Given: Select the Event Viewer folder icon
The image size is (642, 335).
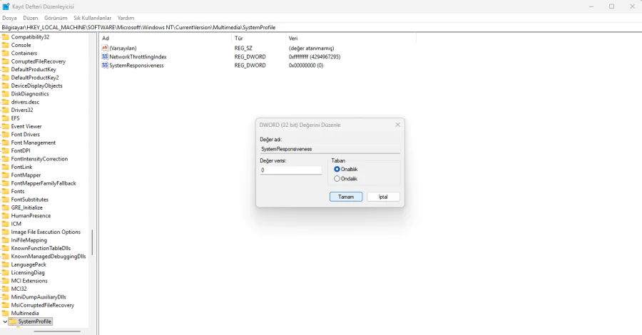Looking at the screenshot, I should 5,126.
